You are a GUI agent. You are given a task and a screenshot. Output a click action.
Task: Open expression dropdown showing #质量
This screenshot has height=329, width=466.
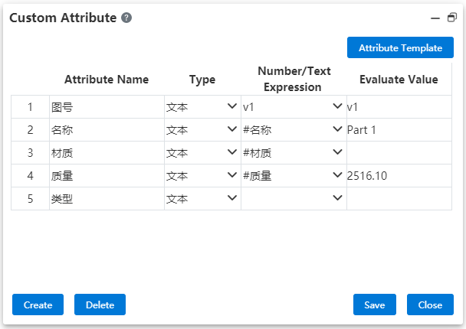point(337,175)
